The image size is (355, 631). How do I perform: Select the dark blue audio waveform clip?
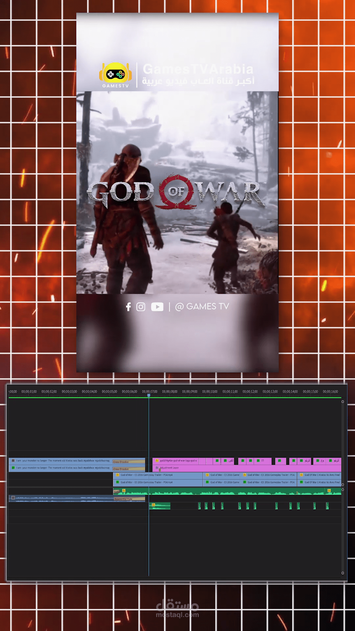(x=77, y=499)
